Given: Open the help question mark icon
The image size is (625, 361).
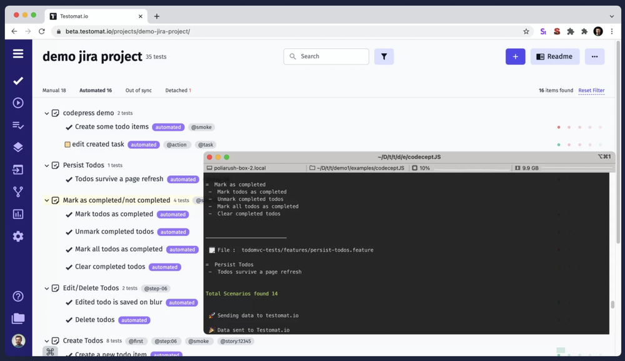Looking at the screenshot, I should [18, 297].
